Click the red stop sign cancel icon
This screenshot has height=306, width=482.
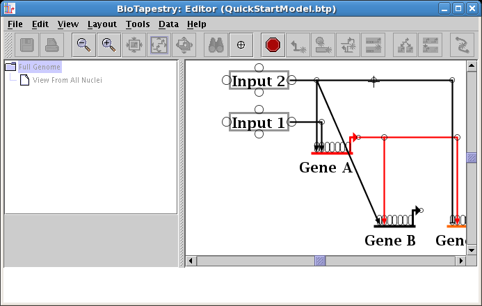[273, 45]
